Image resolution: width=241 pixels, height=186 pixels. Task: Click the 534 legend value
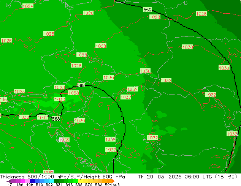pyautogui.click(x=59, y=184)
